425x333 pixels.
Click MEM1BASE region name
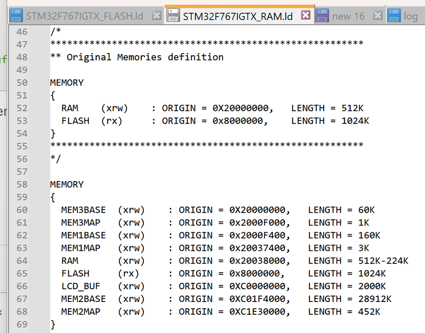click(x=83, y=235)
